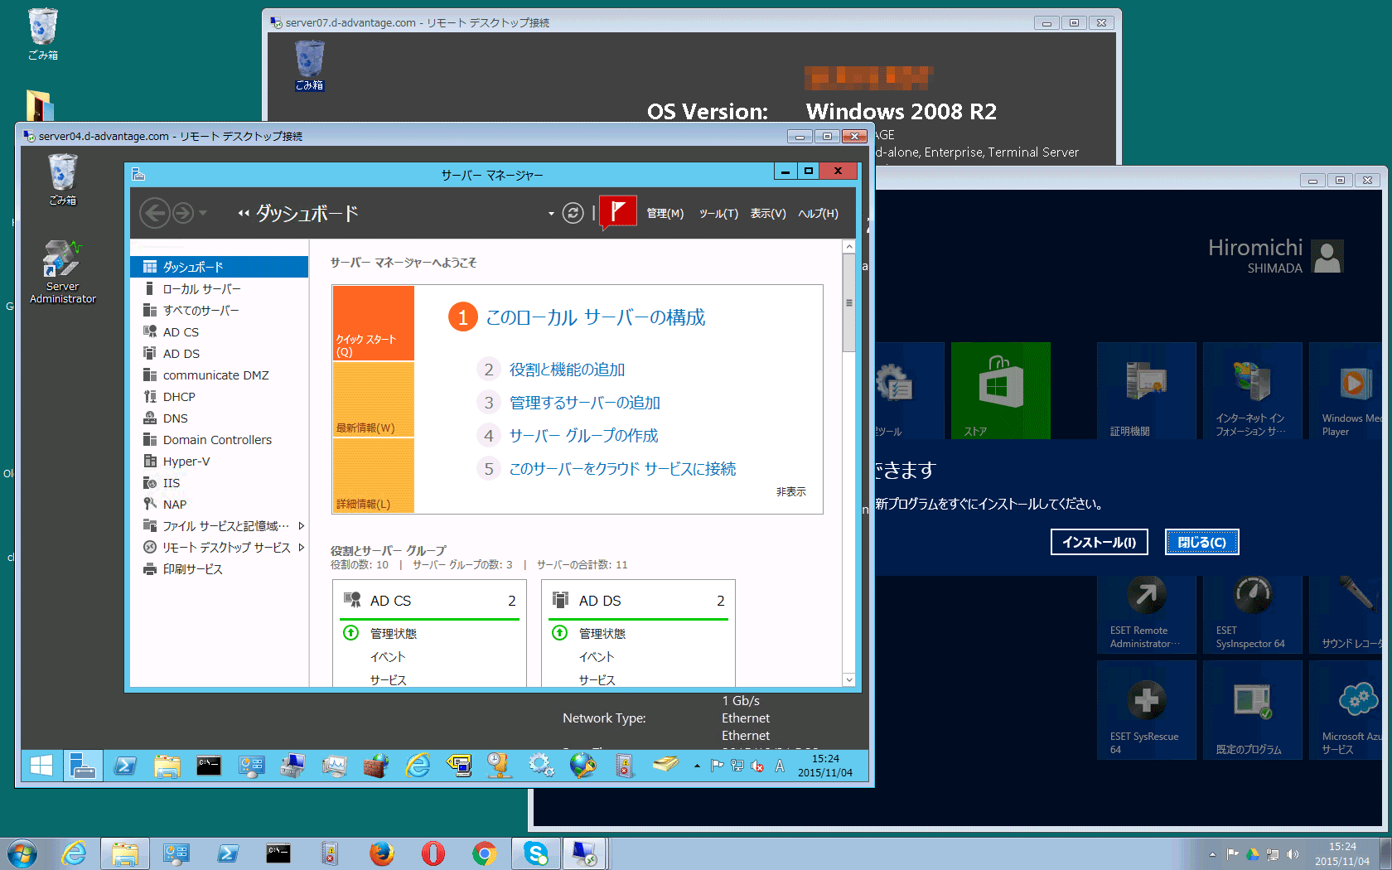Refresh the Server Manager dashboard
Screen dimensions: 1392x870
pyautogui.click(x=573, y=213)
